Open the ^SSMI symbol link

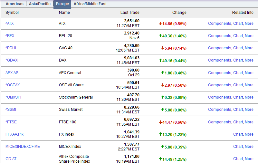pyautogui.click(x=11, y=110)
